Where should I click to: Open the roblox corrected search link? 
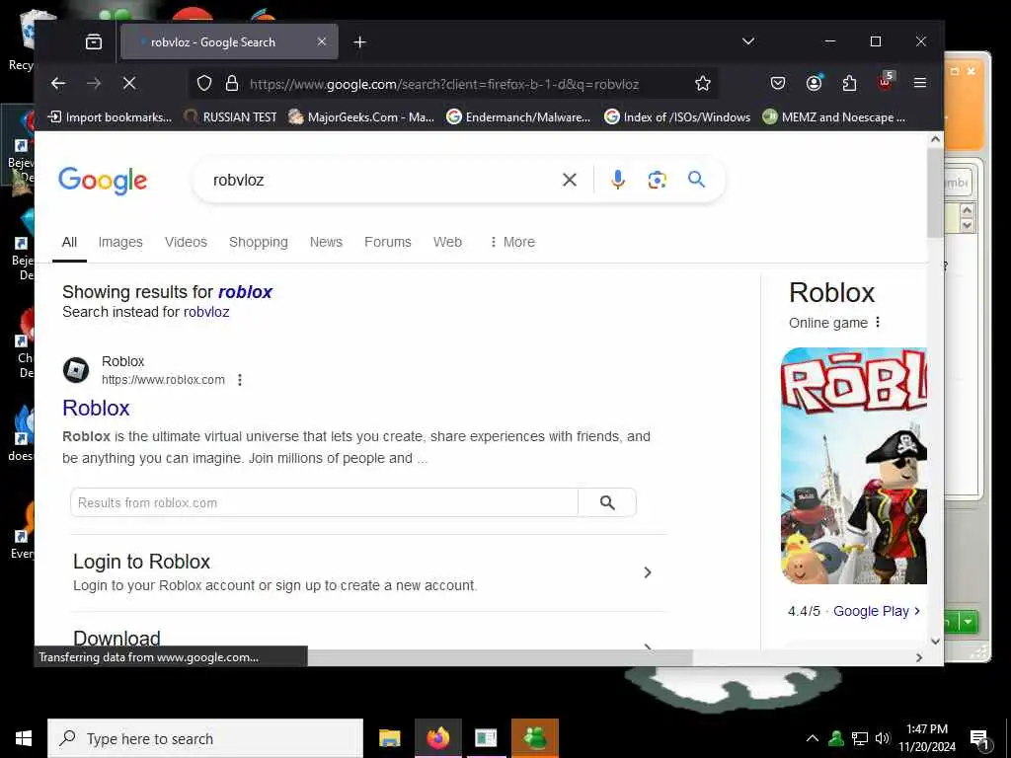point(245,292)
